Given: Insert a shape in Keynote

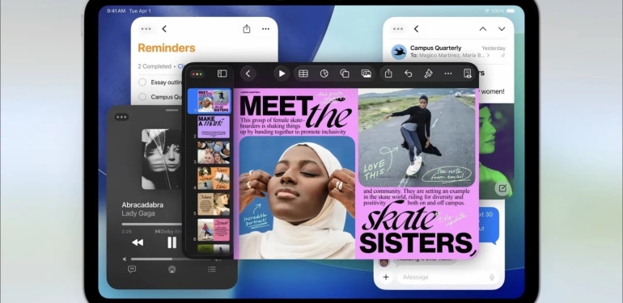Looking at the screenshot, I should pos(345,74).
